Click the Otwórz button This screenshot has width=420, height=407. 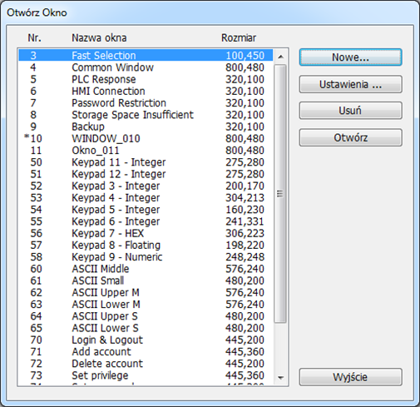[350, 137]
